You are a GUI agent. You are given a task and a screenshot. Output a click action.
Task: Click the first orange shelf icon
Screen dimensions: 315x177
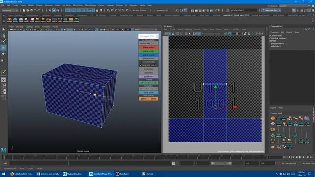[x=9, y=20]
